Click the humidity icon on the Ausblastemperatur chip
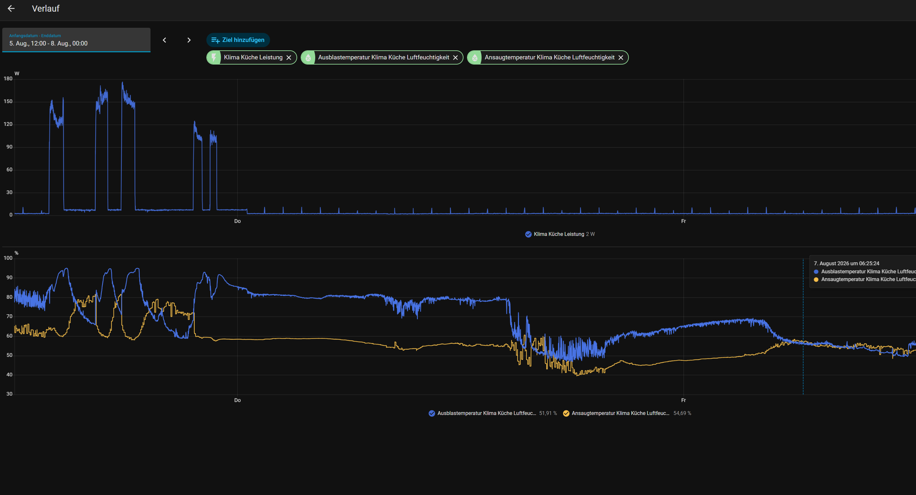This screenshot has height=495, width=916. pyautogui.click(x=308, y=57)
